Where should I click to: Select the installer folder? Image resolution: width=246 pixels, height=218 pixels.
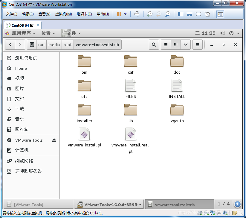[84, 113]
